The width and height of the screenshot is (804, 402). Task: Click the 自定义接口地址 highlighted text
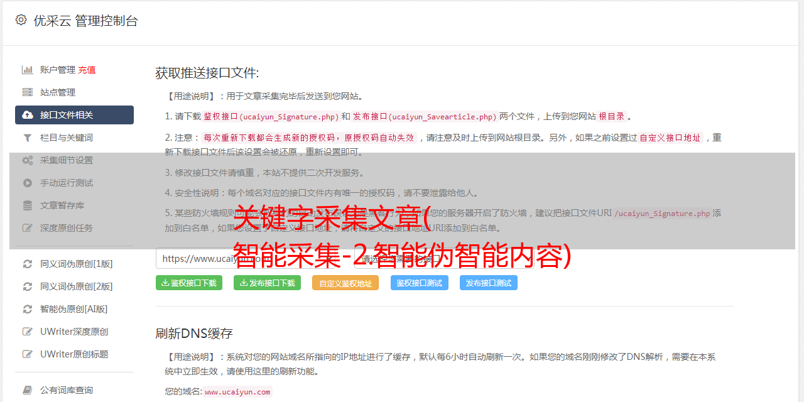[670, 138]
